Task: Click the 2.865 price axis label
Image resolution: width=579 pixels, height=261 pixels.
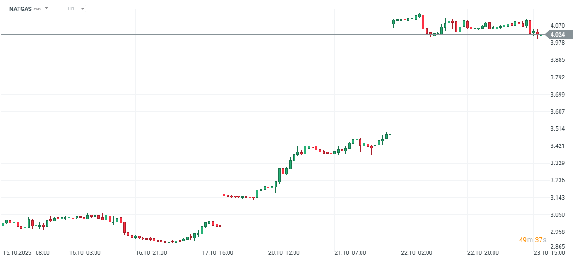Action: (x=557, y=247)
